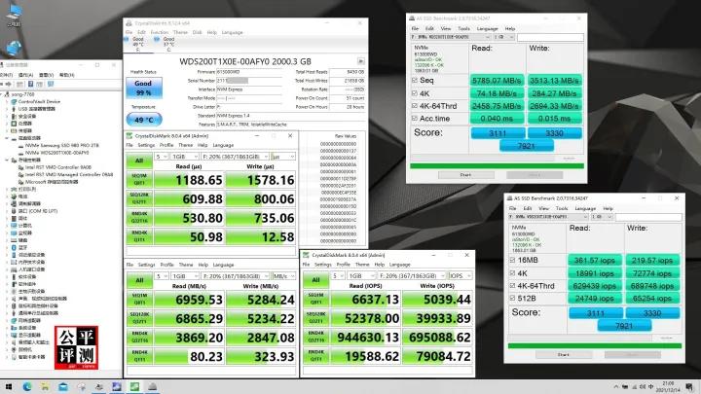Open Language menu in lower AS SSD window
Screen dimensions: 701x394
tap(585, 208)
